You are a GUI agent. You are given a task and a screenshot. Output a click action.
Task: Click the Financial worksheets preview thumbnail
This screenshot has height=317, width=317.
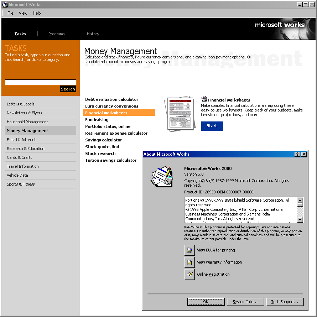point(179,114)
